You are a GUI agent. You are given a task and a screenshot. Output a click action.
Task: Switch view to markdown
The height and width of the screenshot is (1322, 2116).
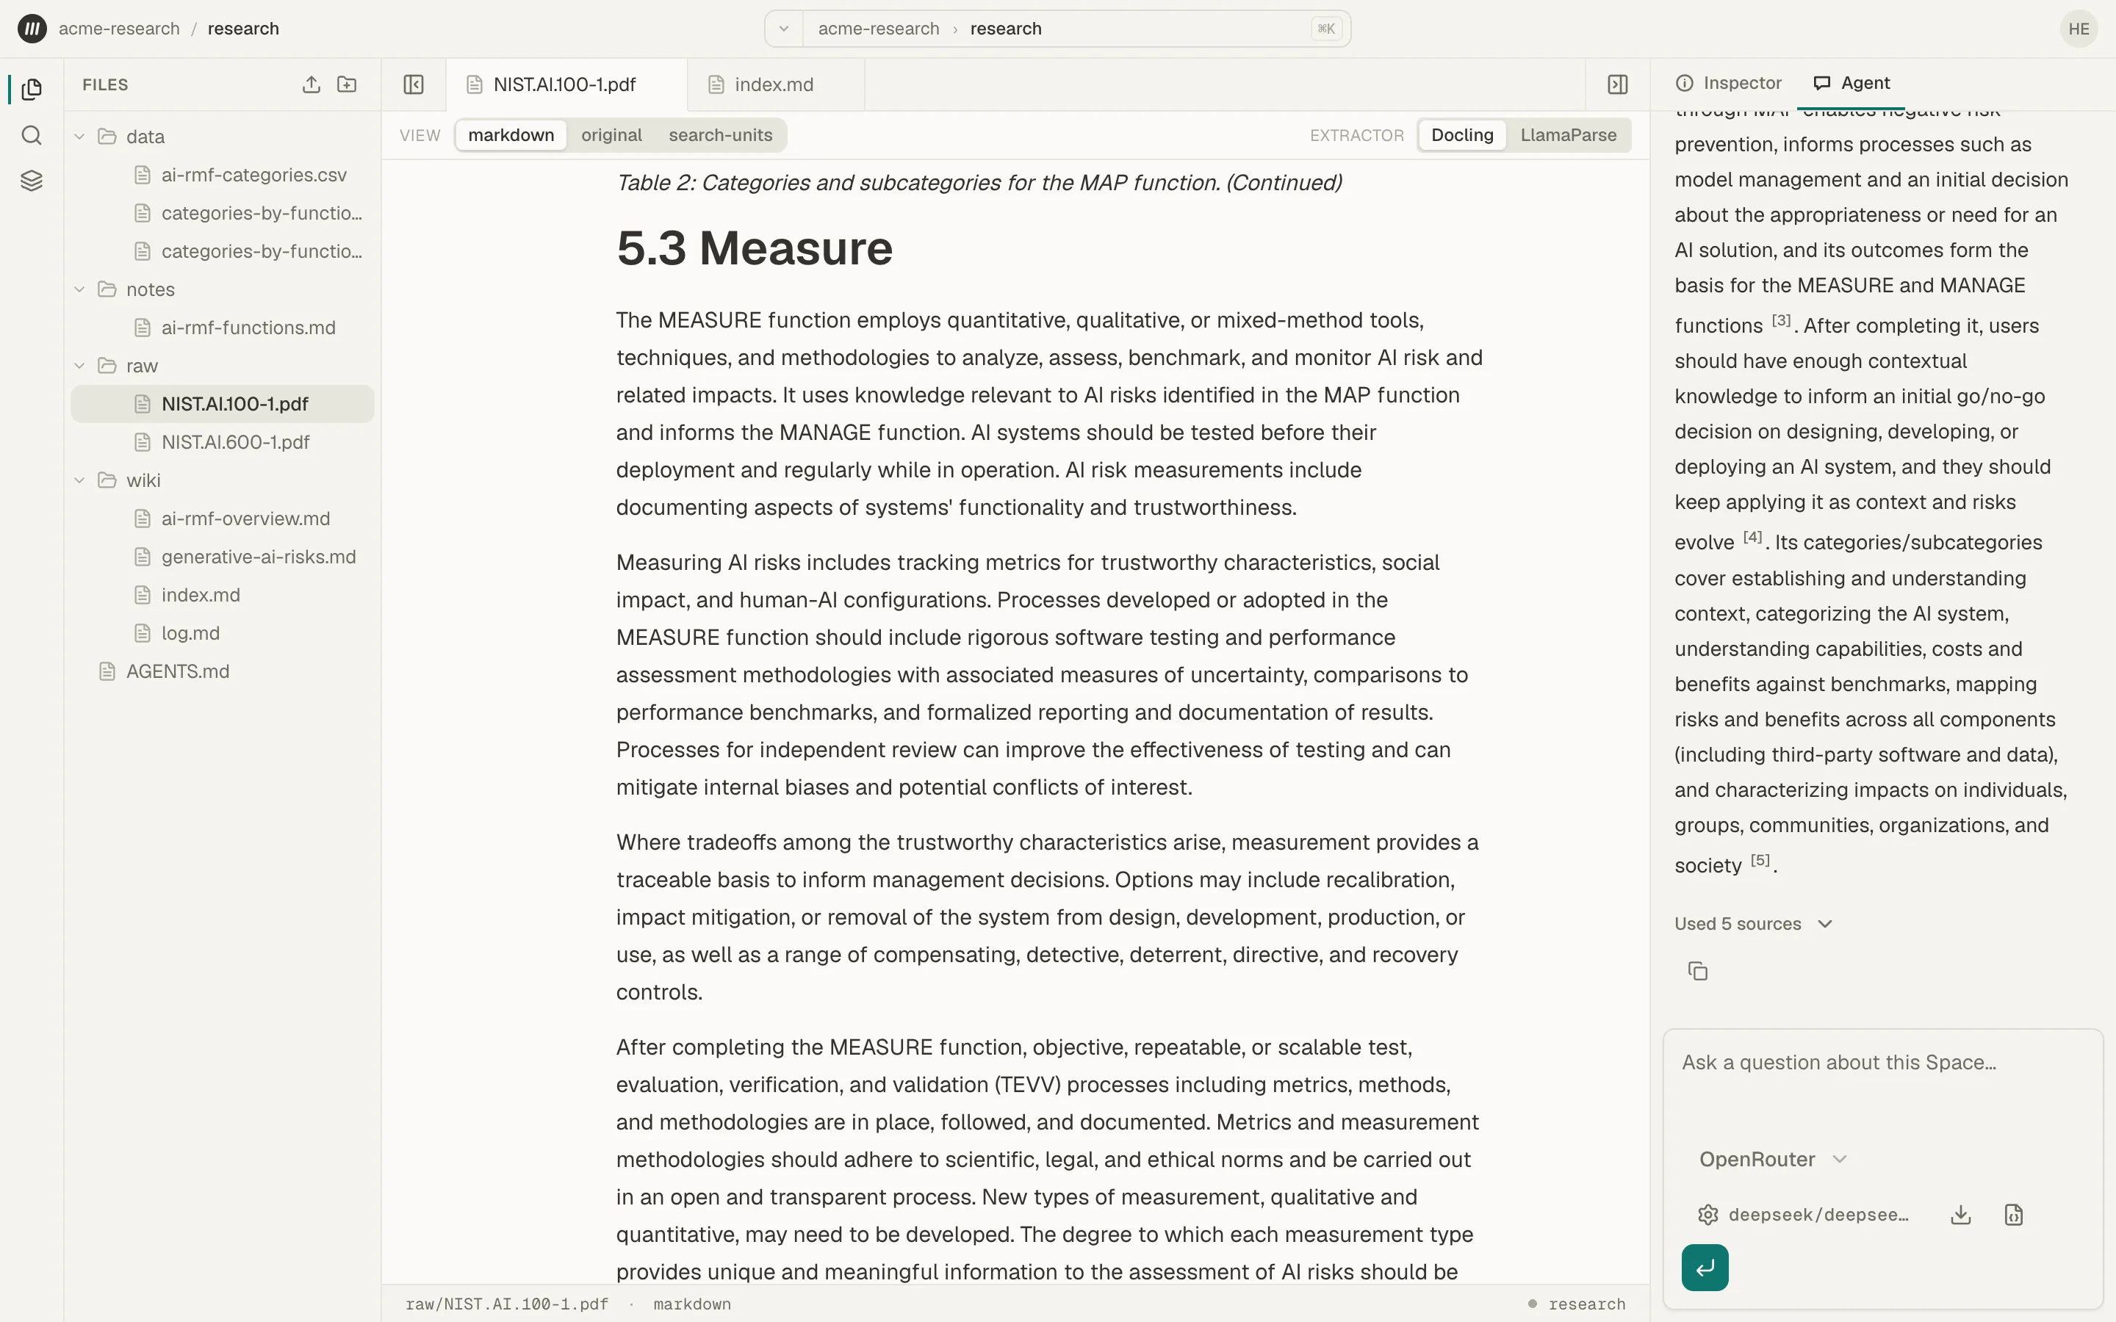click(x=511, y=136)
